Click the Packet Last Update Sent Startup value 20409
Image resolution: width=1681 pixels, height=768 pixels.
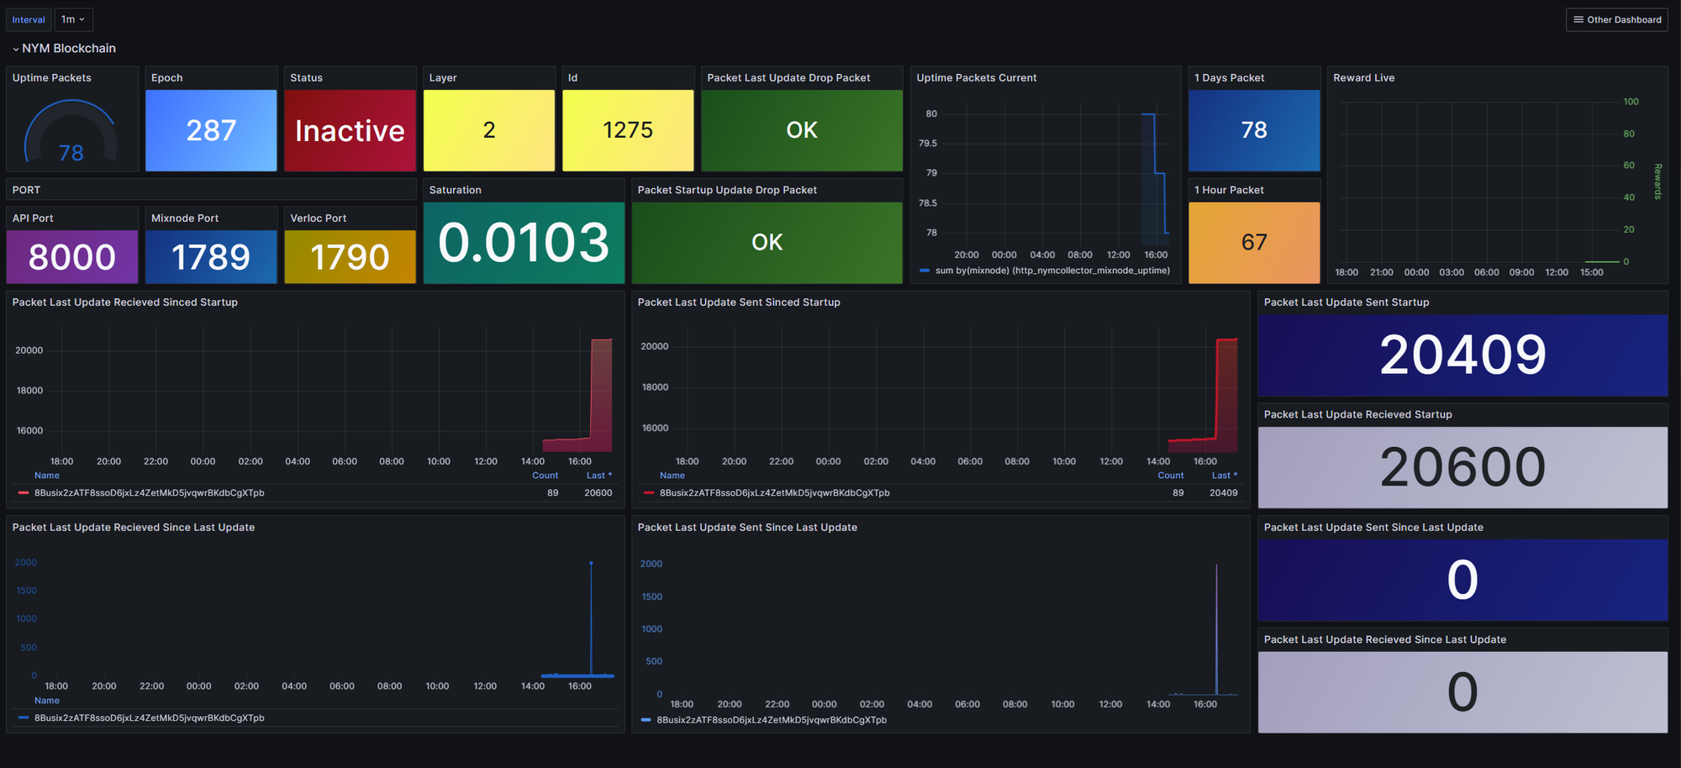(1462, 355)
